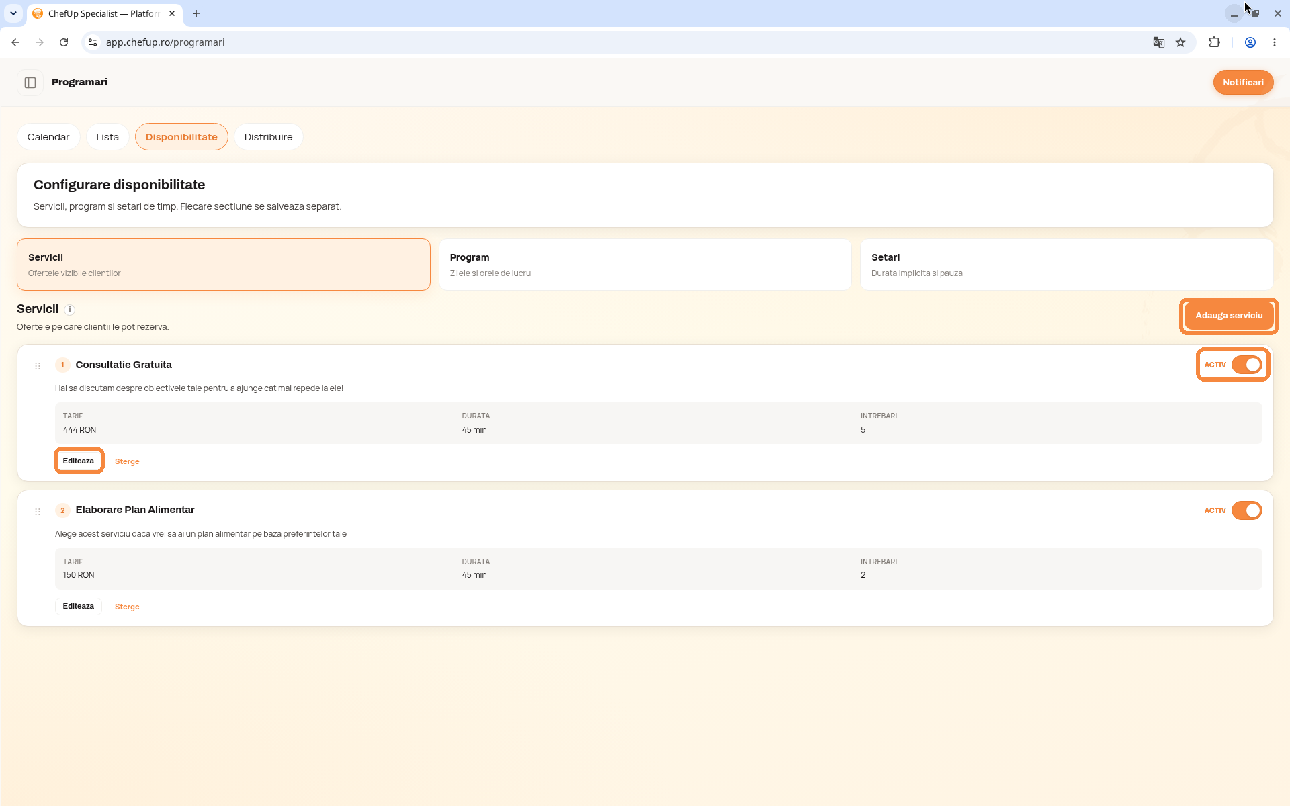Image resolution: width=1290 pixels, height=806 pixels.
Task: Bookmark this page with the star icon
Action: pyautogui.click(x=1180, y=42)
